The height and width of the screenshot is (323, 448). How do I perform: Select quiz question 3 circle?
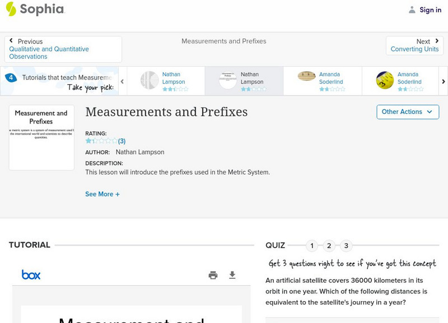[346, 246]
